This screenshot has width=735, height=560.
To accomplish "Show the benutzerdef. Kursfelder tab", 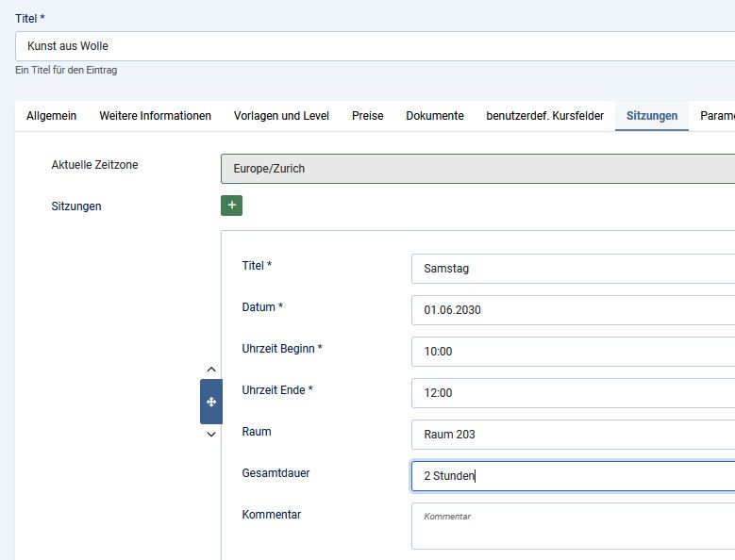I will click(x=544, y=116).
